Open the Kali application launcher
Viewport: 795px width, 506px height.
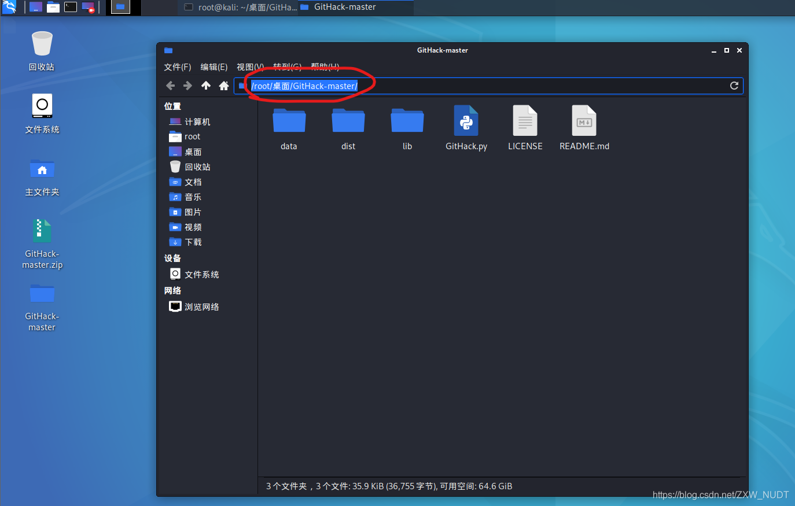click(x=9, y=8)
